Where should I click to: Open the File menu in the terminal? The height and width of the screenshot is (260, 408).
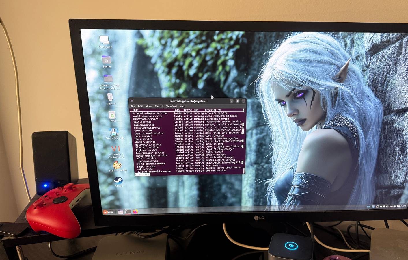coord(133,106)
